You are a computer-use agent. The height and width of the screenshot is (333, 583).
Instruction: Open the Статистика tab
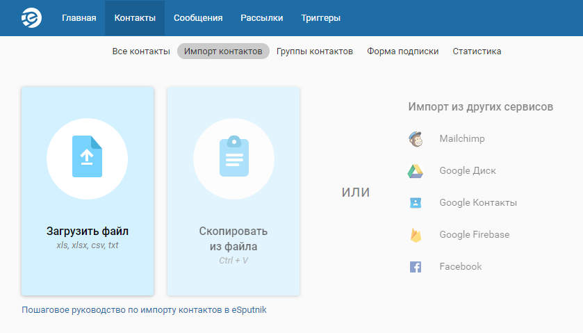coord(477,51)
